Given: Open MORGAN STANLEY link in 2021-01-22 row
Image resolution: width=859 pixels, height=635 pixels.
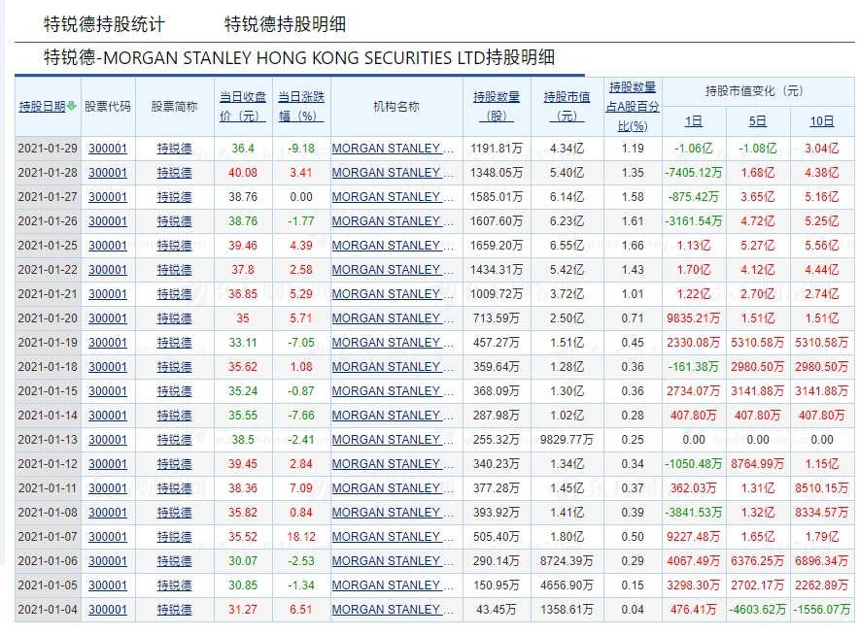Looking at the screenshot, I should tap(393, 270).
